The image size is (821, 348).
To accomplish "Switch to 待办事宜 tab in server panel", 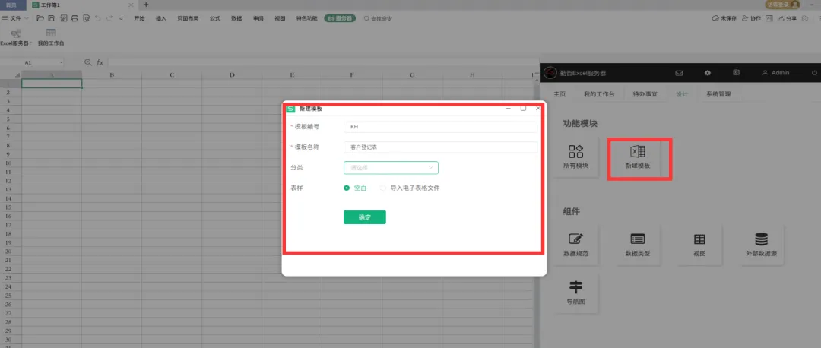I will click(x=645, y=94).
